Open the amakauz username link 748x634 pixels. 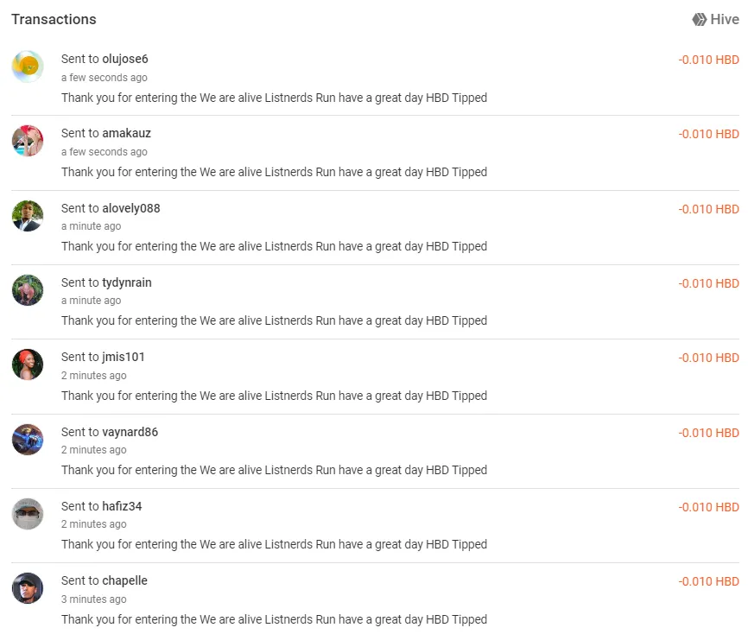pyautogui.click(x=126, y=133)
